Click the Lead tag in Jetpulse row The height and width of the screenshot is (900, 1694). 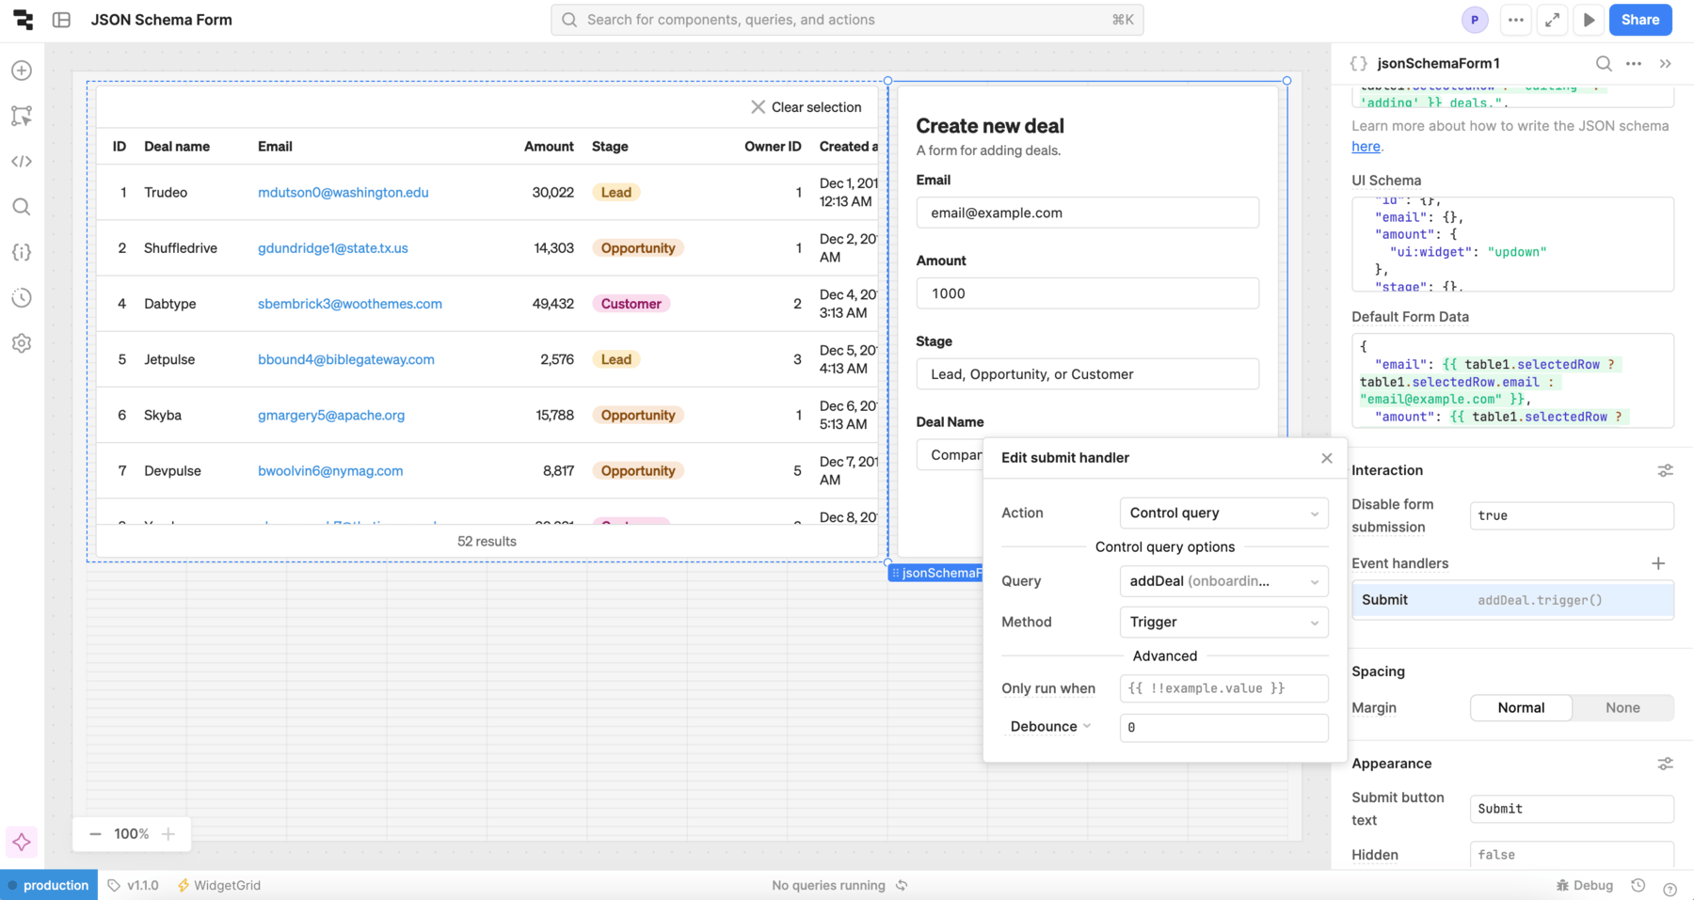point(615,359)
